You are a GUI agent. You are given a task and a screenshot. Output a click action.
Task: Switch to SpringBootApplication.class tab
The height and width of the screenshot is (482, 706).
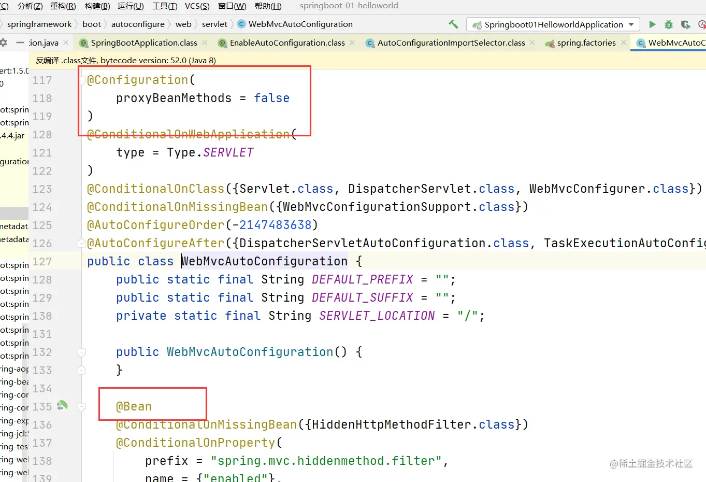[x=144, y=43]
